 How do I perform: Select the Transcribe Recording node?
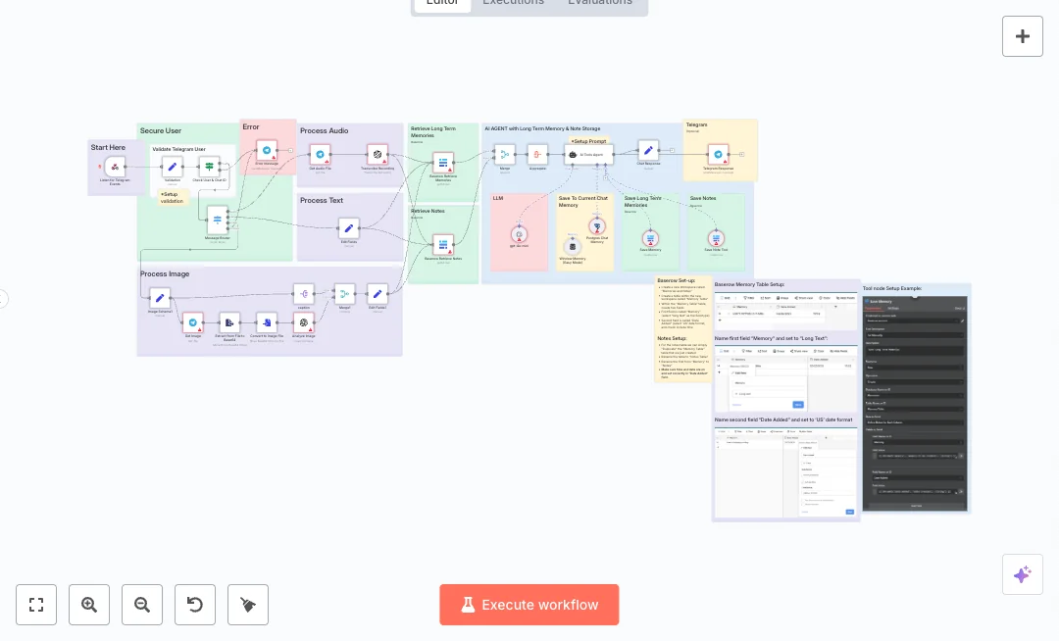tap(378, 155)
